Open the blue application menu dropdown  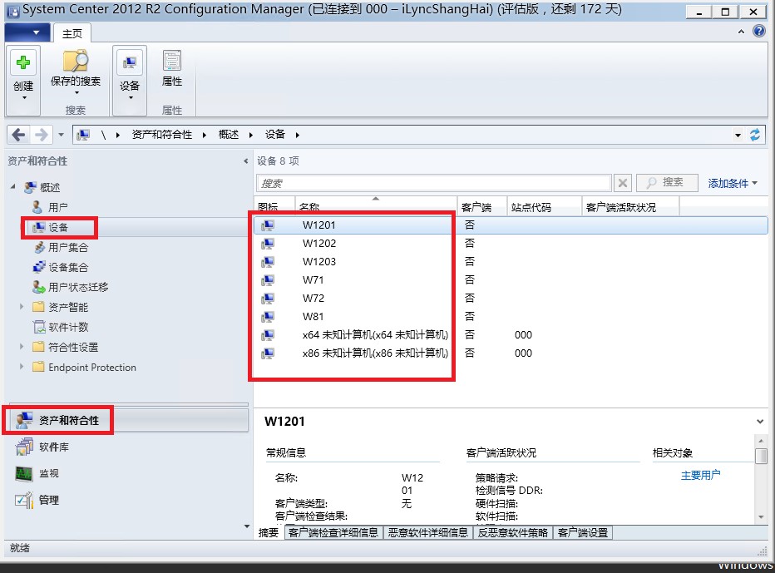tap(27, 32)
